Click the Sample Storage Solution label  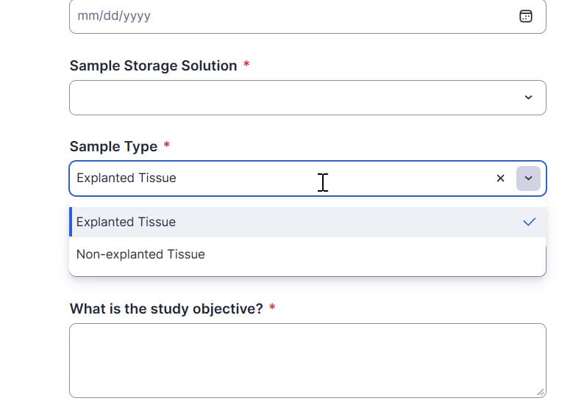(x=154, y=66)
